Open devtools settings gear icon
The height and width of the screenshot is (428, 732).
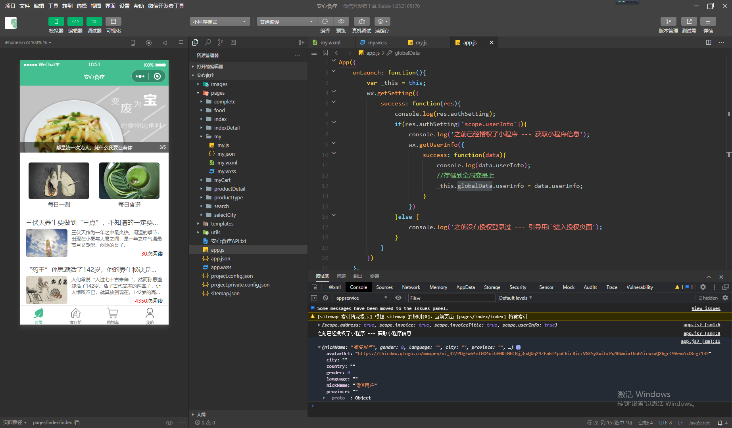coord(703,287)
